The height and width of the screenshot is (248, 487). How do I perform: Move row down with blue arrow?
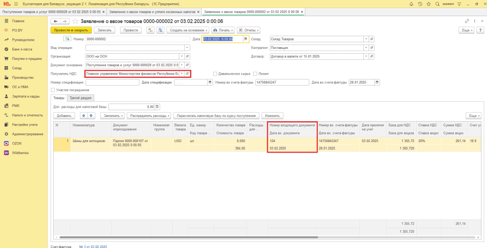click(x=91, y=115)
